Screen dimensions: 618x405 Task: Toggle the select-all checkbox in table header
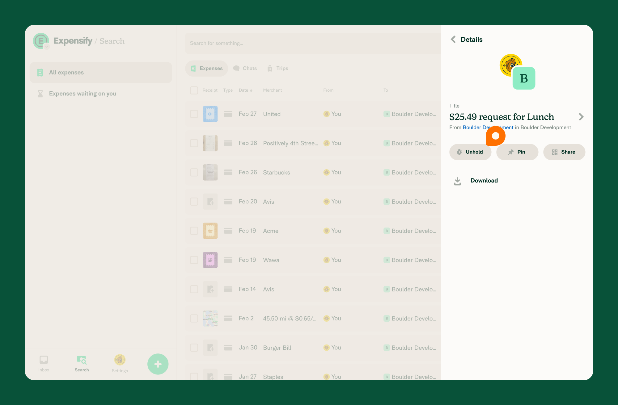pyautogui.click(x=194, y=90)
